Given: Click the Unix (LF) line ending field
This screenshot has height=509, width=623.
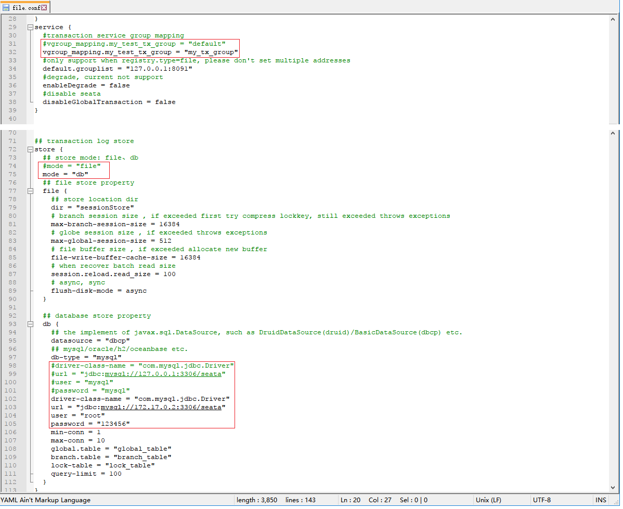Looking at the screenshot, I should click(488, 500).
